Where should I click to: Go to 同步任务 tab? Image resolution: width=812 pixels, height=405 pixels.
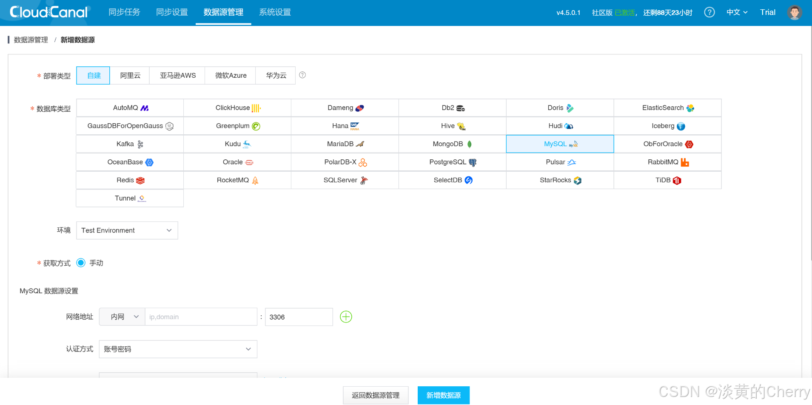tap(124, 12)
